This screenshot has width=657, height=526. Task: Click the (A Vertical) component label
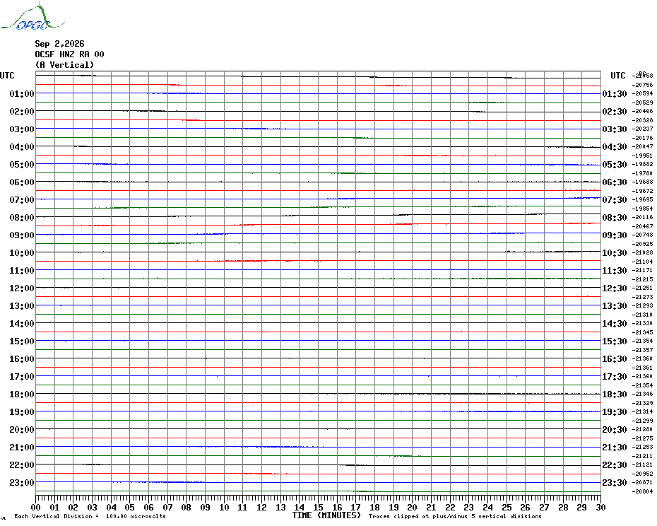coord(64,65)
